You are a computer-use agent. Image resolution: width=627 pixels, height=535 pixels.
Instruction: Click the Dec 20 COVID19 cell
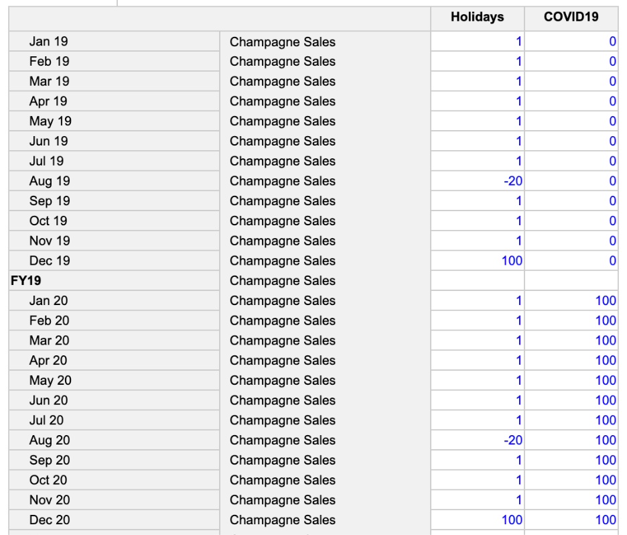(571, 520)
